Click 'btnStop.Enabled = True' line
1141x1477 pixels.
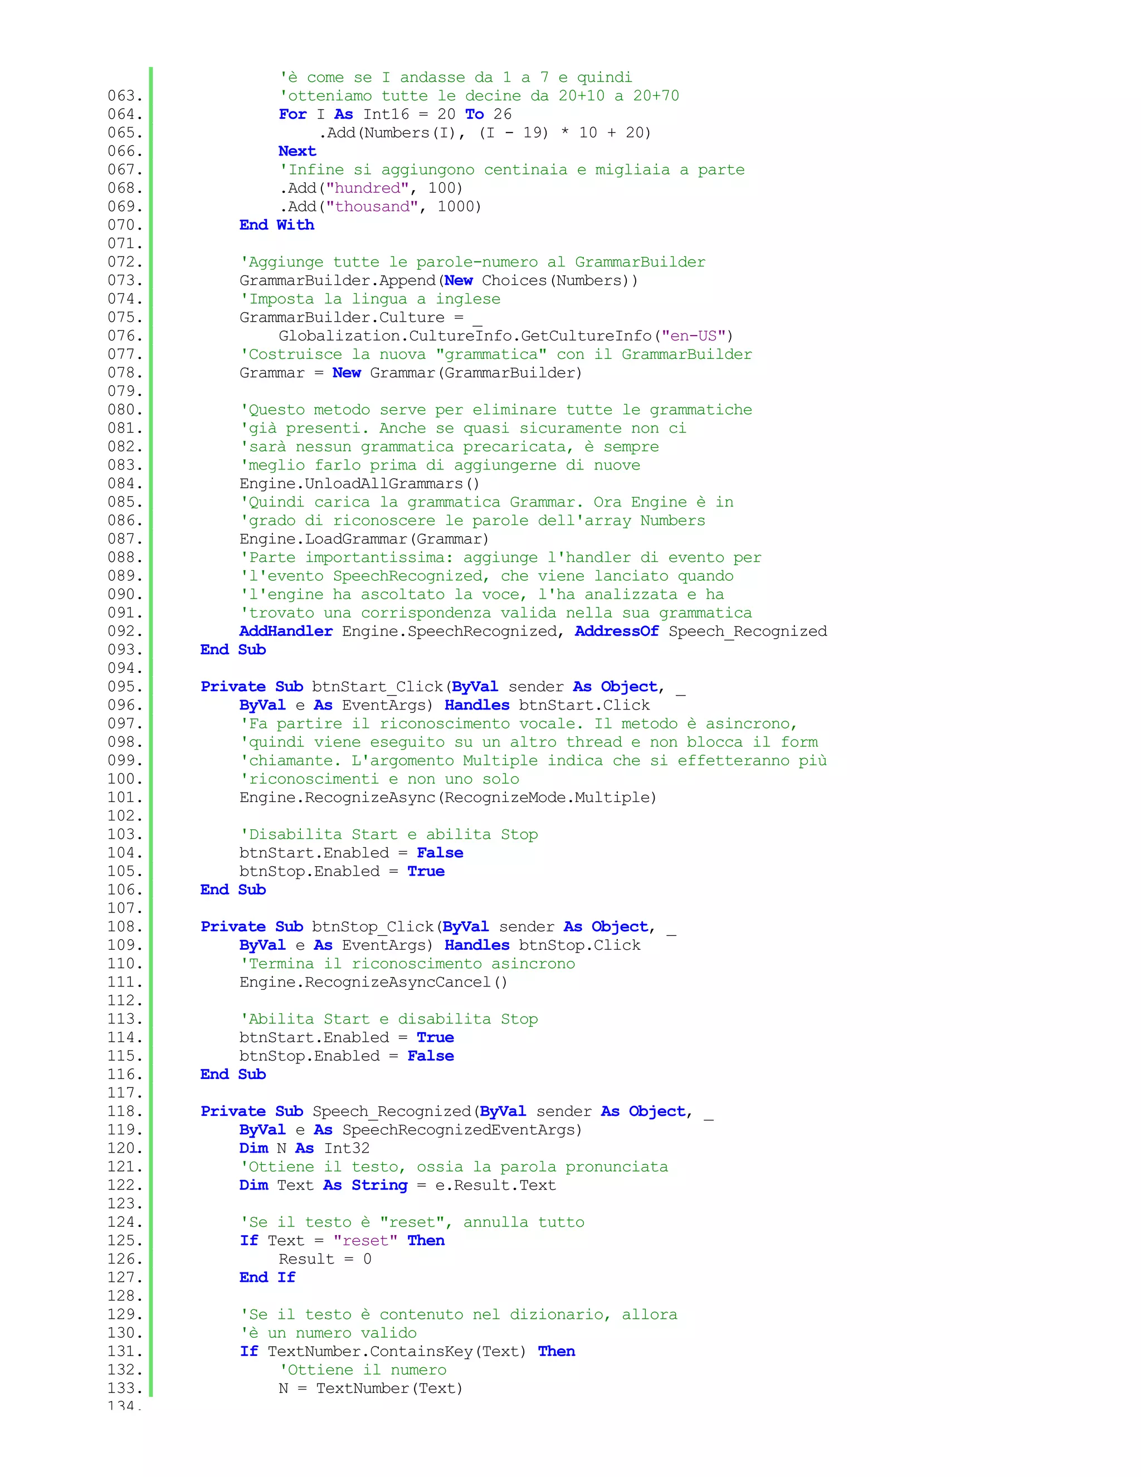(x=342, y=872)
